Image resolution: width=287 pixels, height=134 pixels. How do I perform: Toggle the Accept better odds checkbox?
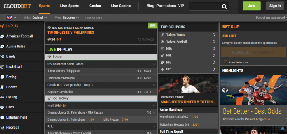pyautogui.click(x=225, y=62)
